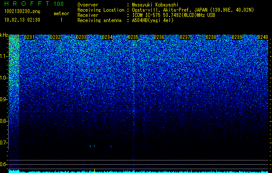Click the HROFFT program title
272x173 pixels.
27,3
